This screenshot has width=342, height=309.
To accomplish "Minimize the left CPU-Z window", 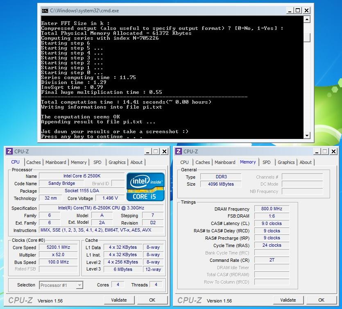I will click(148, 152).
